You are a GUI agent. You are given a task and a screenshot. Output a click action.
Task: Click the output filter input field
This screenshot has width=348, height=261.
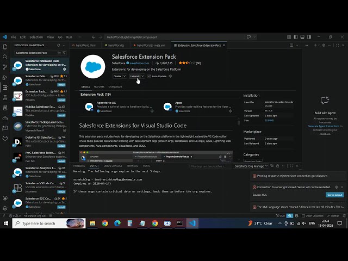pyautogui.click(x=210, y=166)
